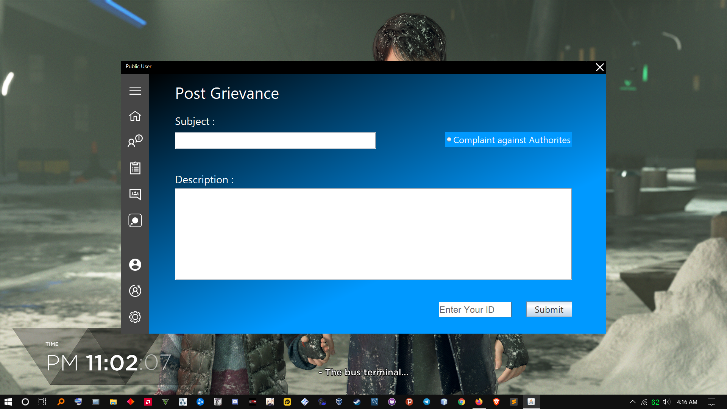Open the clipboard list icon in sidebar
This screenshot has width=727, height=409.
click(x=135, y=168)
